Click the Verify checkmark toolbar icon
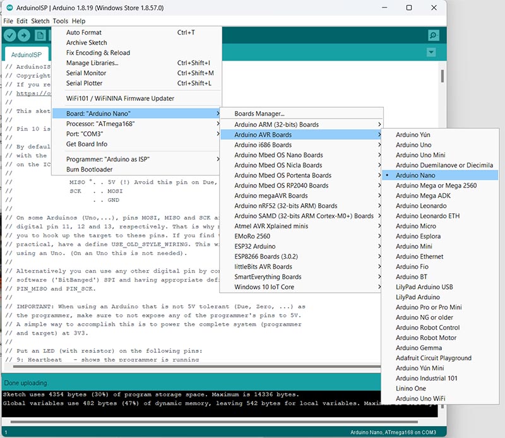The height and width of the screenshot is (438, 505). tap(11, 35)
